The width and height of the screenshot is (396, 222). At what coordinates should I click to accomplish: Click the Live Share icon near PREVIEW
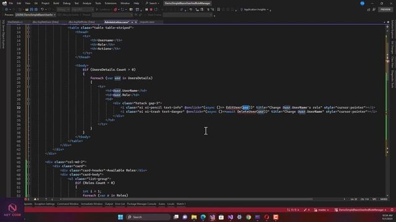(x=369, y=10)
